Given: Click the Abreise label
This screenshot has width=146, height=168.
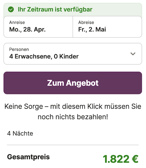Looking at the screenshot, I should coord(86,22).
